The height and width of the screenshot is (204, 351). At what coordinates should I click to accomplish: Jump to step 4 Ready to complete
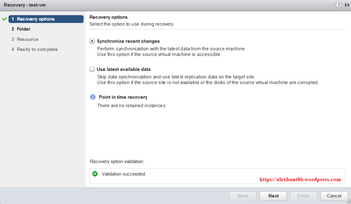(37, 49)
